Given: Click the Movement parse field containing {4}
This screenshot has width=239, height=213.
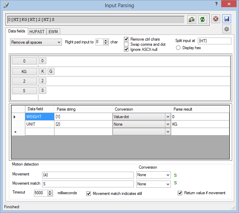Looking at the screenshot, I should click(88, 175).
